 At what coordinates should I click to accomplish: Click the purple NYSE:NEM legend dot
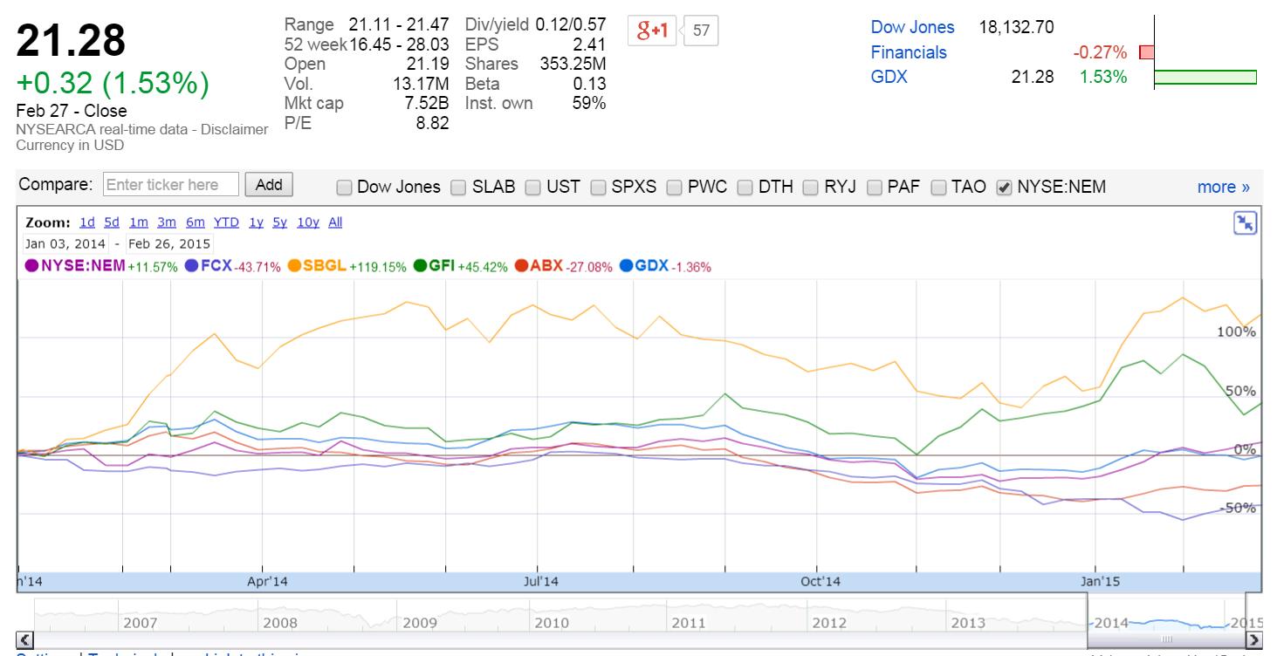(32, 266)
